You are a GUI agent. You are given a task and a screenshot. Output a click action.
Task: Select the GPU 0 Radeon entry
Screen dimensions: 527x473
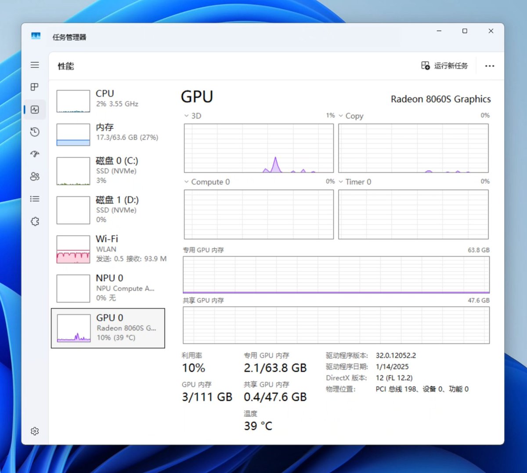point(108,328)
